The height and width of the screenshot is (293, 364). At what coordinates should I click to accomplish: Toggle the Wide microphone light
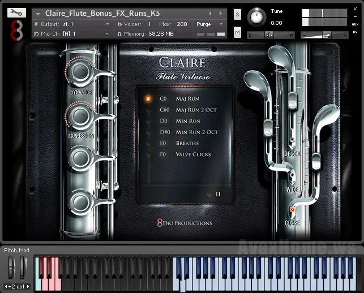(x=292, y=175)
